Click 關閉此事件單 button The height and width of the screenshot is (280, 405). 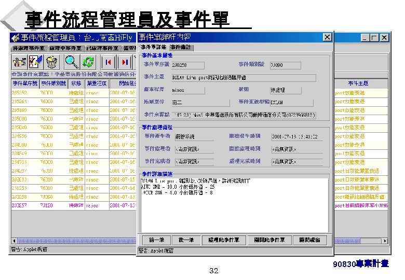coord(269,240)
